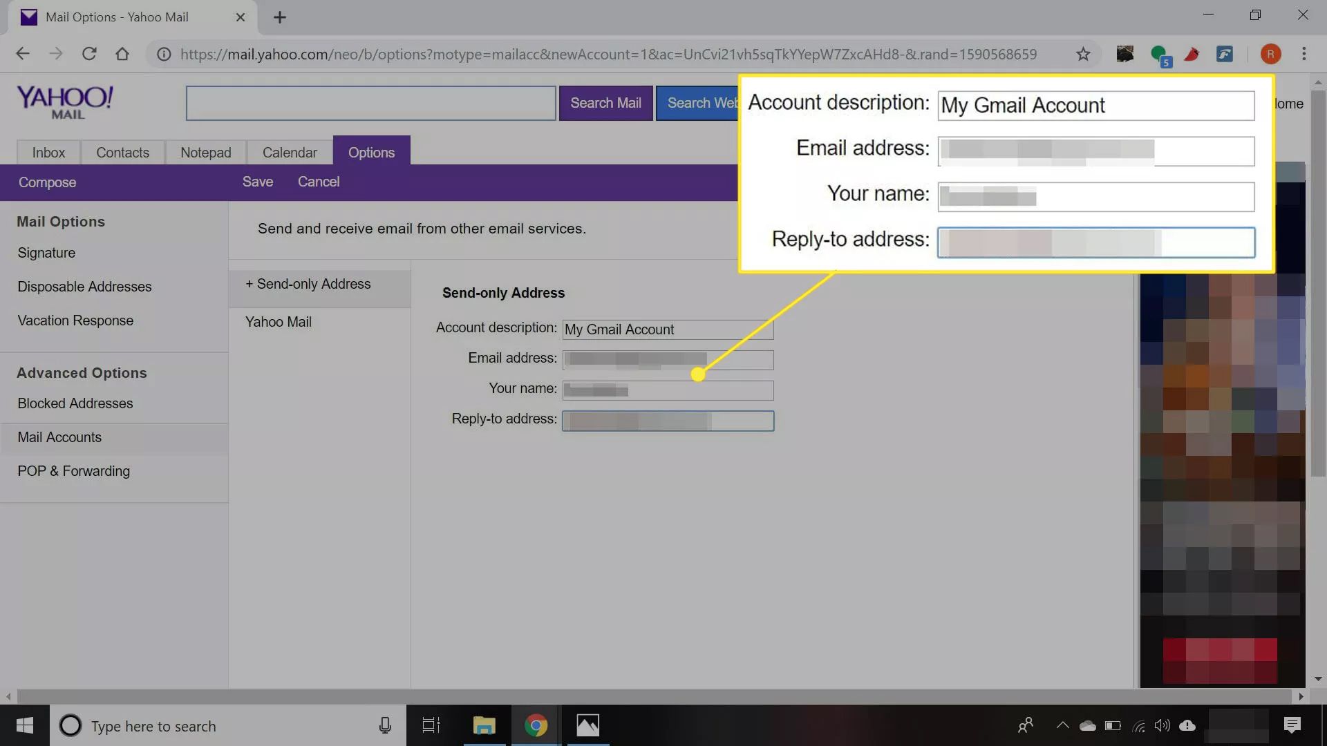
Task: Open the volume speaker tray icon
Action: click(1163, 725)
